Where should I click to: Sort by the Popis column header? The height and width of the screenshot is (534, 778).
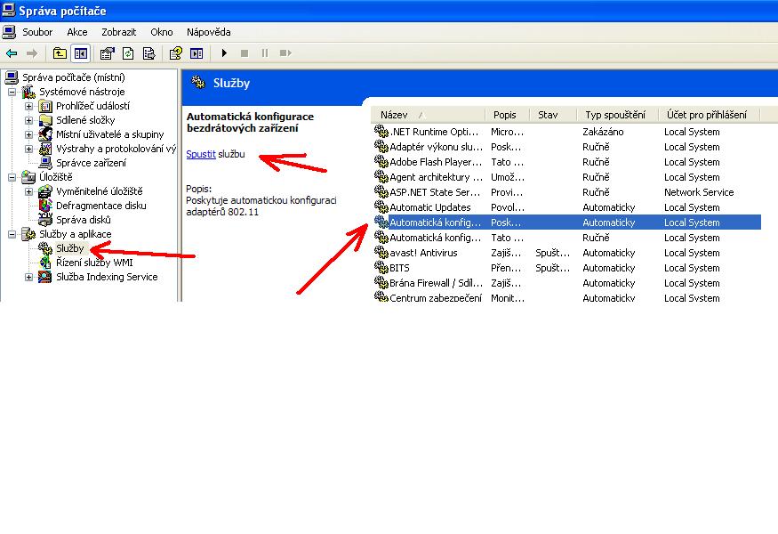point(507,115)
